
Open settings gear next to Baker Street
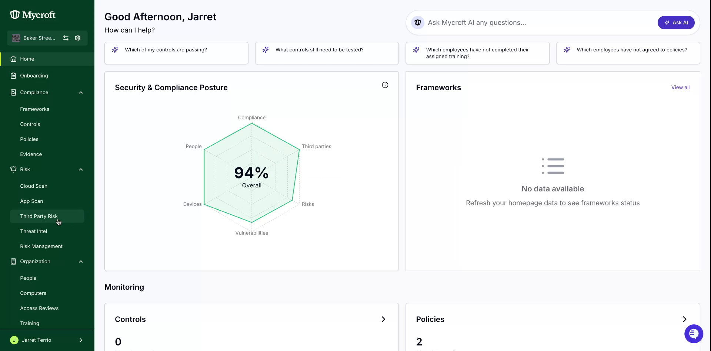(77, 38)
